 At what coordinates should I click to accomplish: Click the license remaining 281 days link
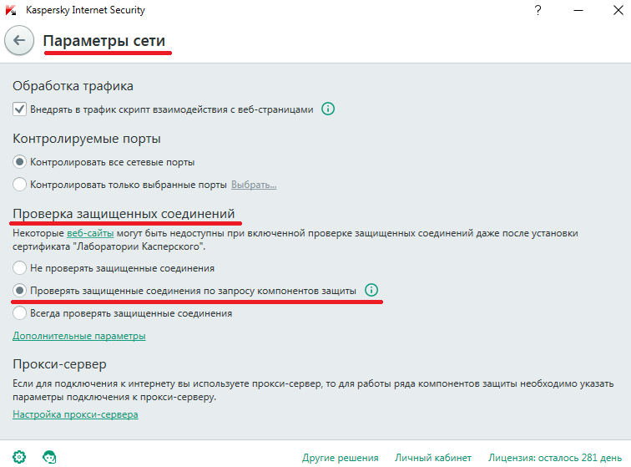(555, 458)
